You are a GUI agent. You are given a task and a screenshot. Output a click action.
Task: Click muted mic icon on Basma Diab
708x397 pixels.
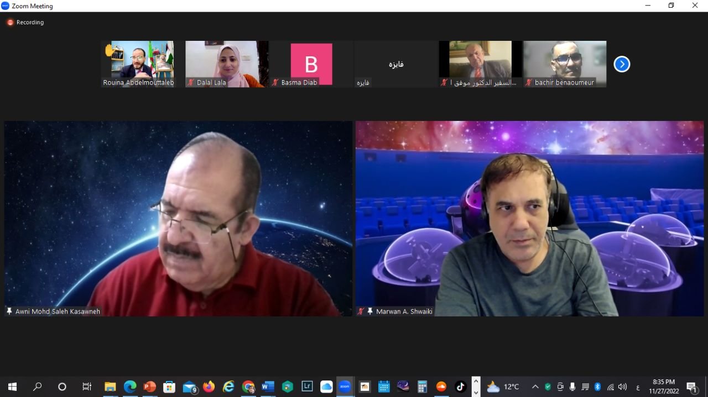(x=275, y=82)
